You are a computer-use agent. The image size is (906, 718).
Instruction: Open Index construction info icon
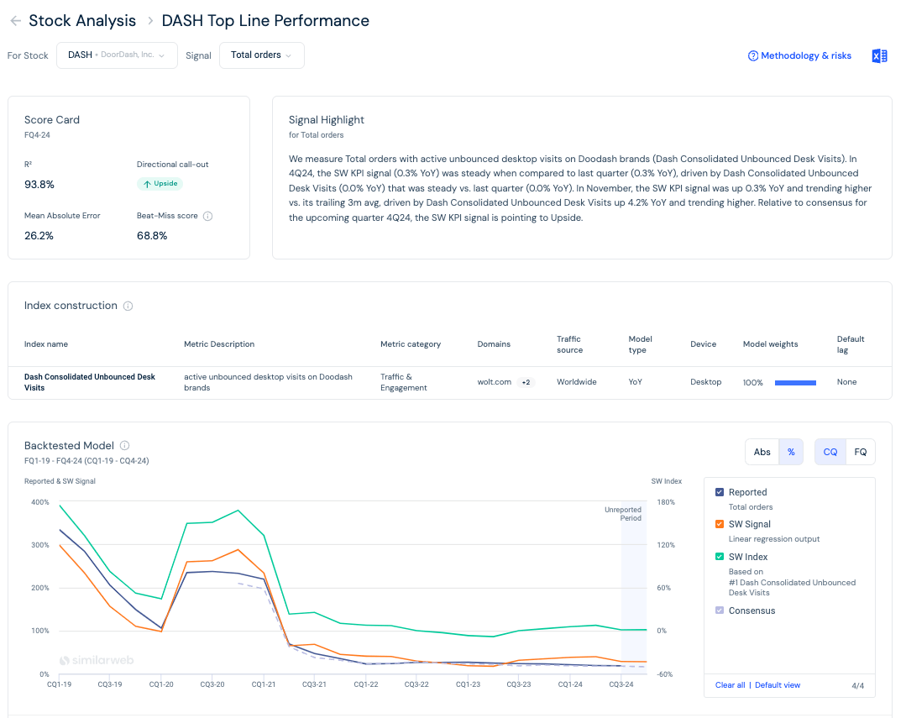click(x=128, y=306)
